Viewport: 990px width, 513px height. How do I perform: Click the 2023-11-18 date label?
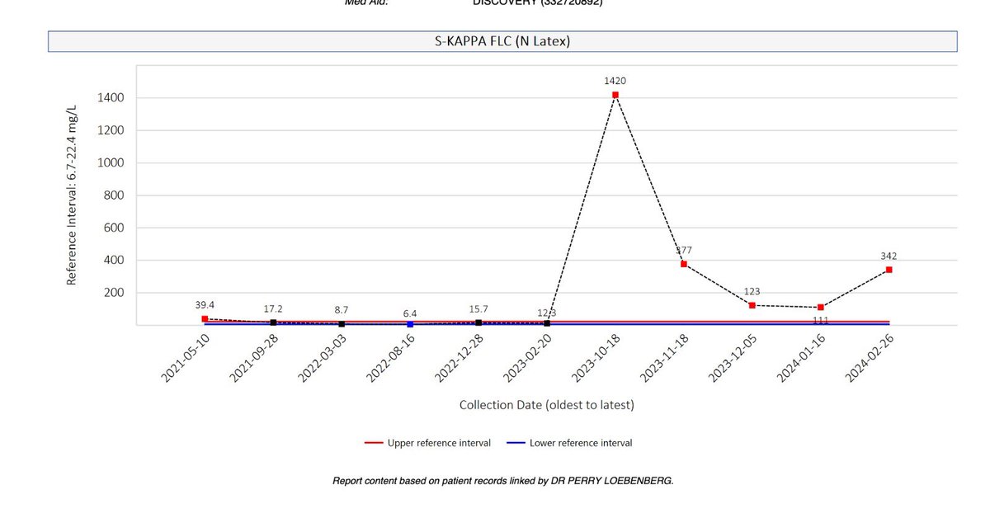pos(664,359)
